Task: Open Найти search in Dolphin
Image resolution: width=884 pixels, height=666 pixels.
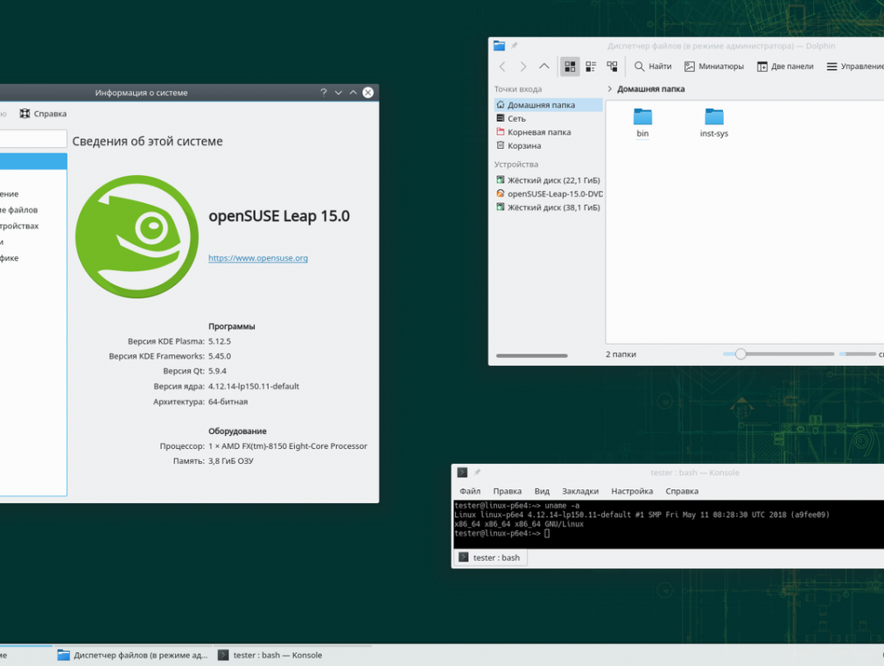Action: pyautogui.click(x=653, y=67)
